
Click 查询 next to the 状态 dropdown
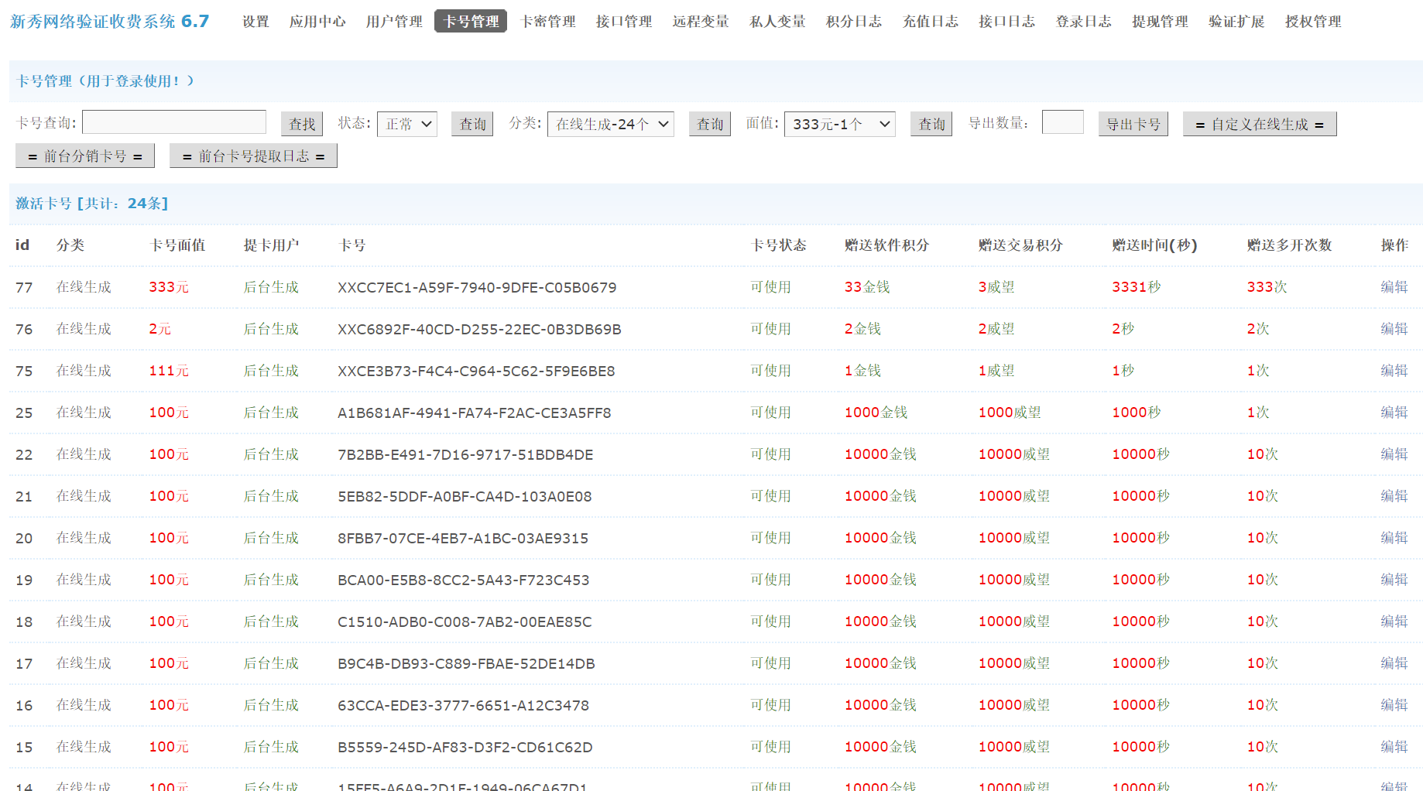point(472,124)
